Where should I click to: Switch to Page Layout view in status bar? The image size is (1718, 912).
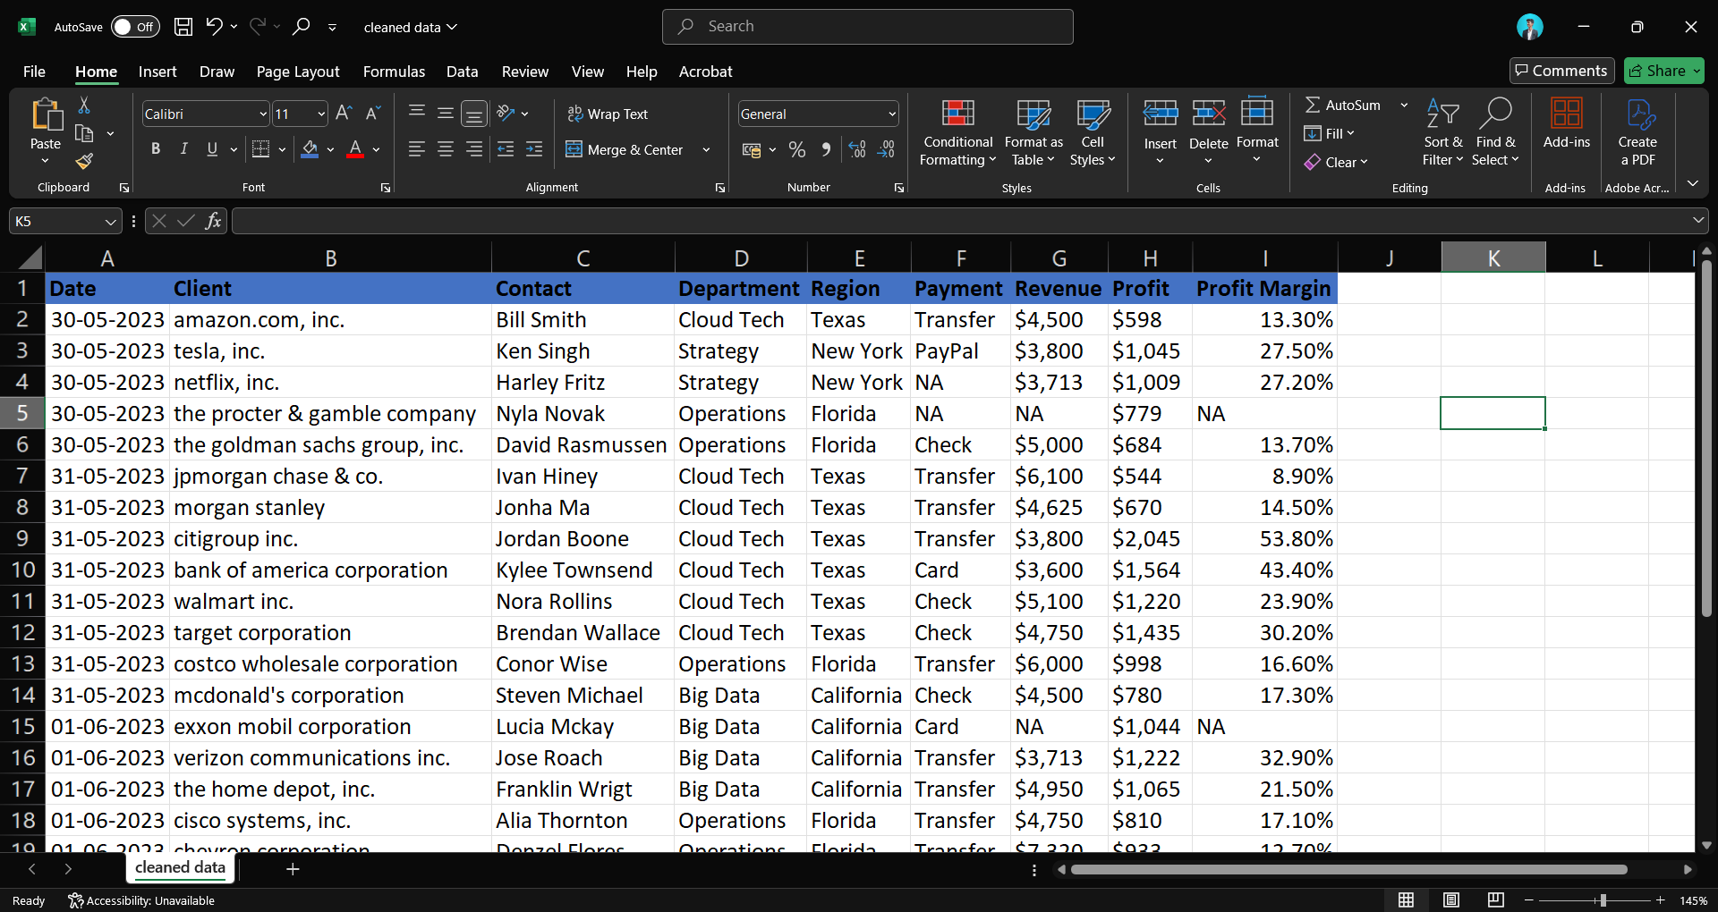click(x=1451, y=900)
